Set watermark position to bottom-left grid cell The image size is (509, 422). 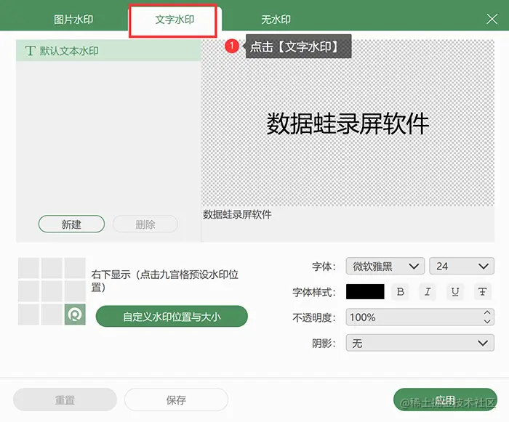pos(29,315)
